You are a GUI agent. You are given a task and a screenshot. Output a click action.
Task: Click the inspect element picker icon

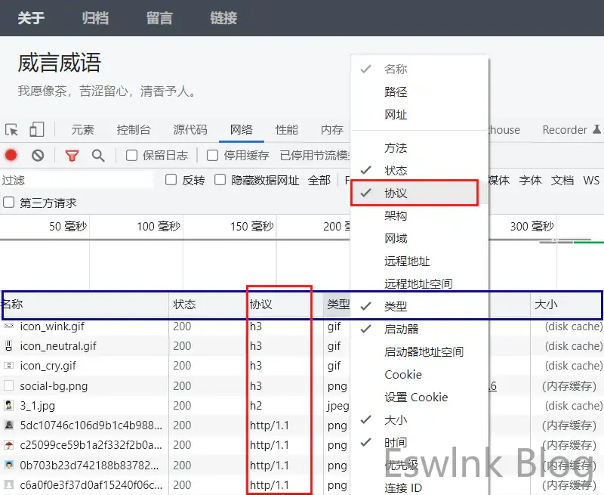pyautogui.click(x=11, y=130)
